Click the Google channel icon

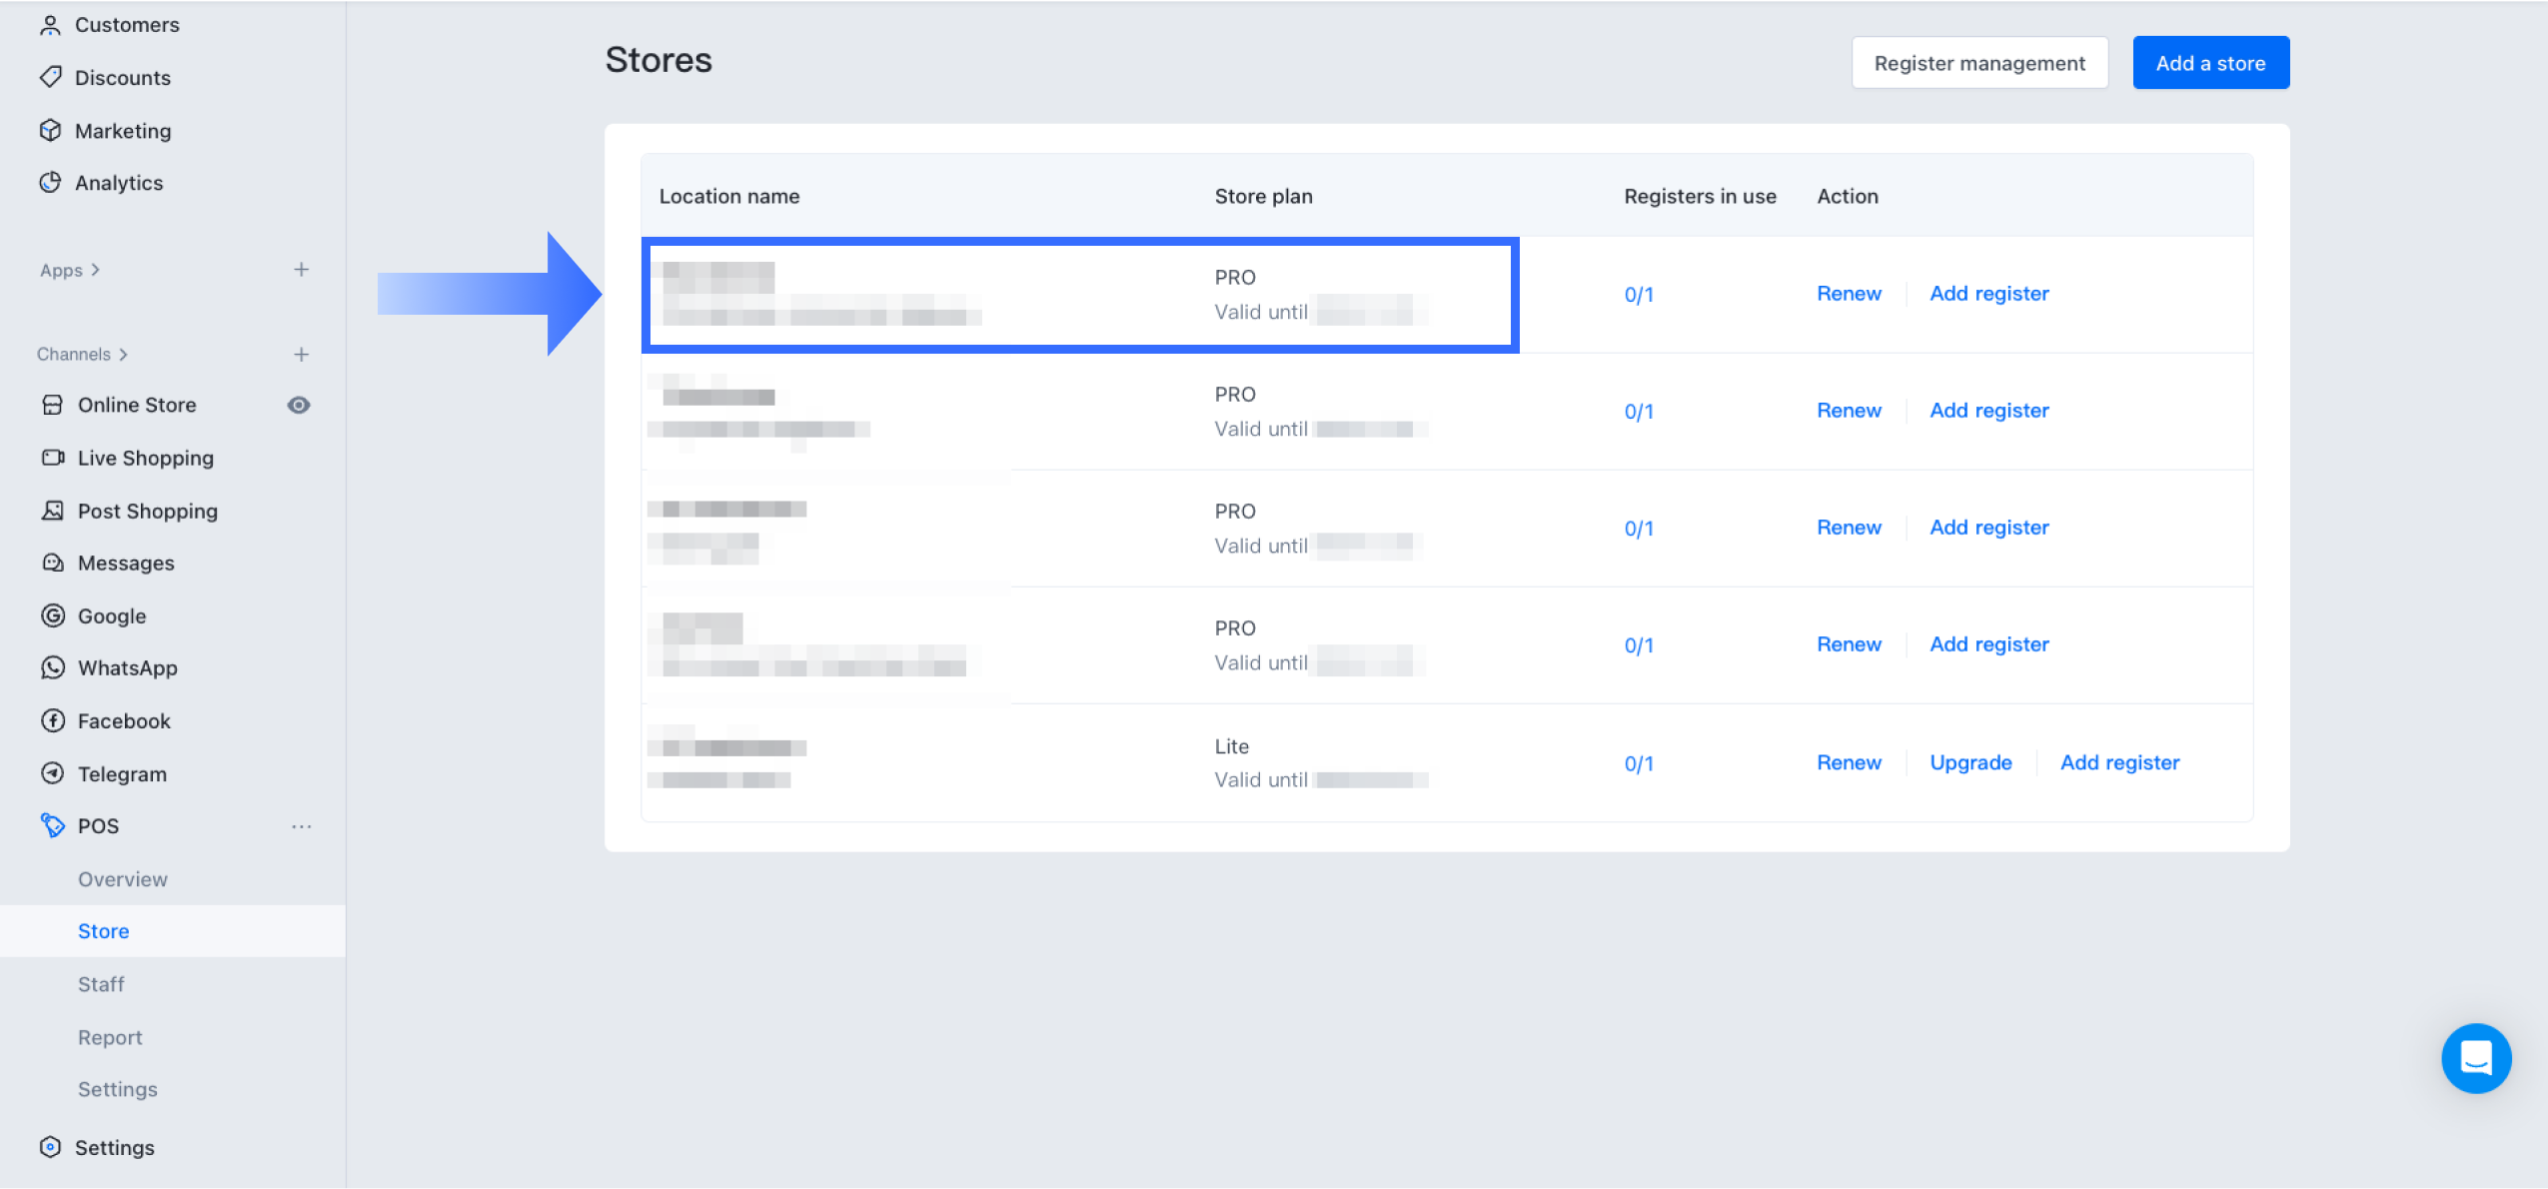(x=53, y=615)
